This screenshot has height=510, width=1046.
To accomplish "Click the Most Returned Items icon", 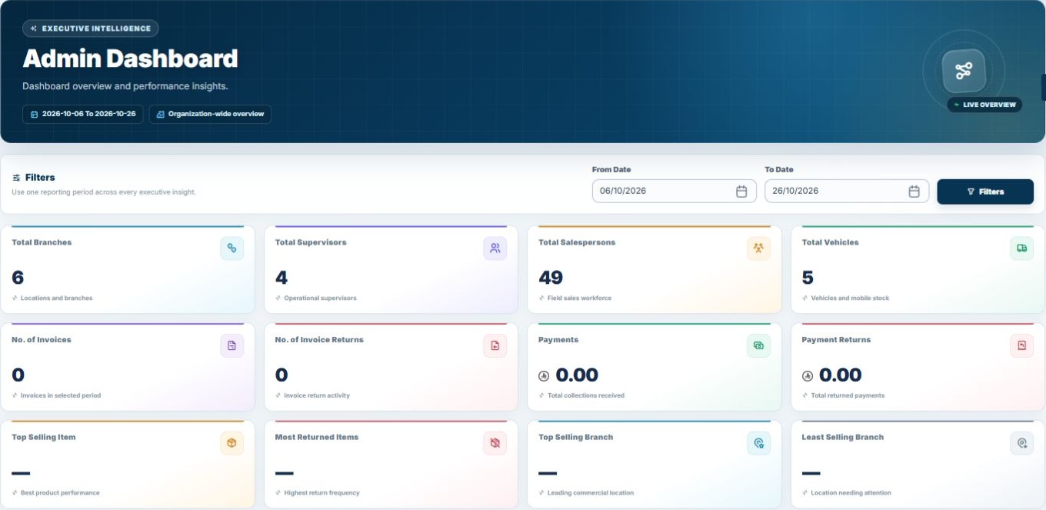I will coord(495,443).
